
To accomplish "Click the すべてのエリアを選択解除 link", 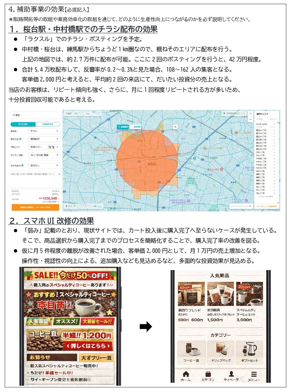I will [x=267, y=206].
